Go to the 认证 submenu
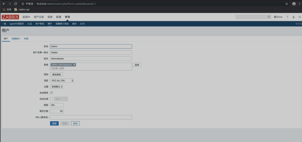The height and width of the screenshot is (142, 302). (x=29, y=24)
